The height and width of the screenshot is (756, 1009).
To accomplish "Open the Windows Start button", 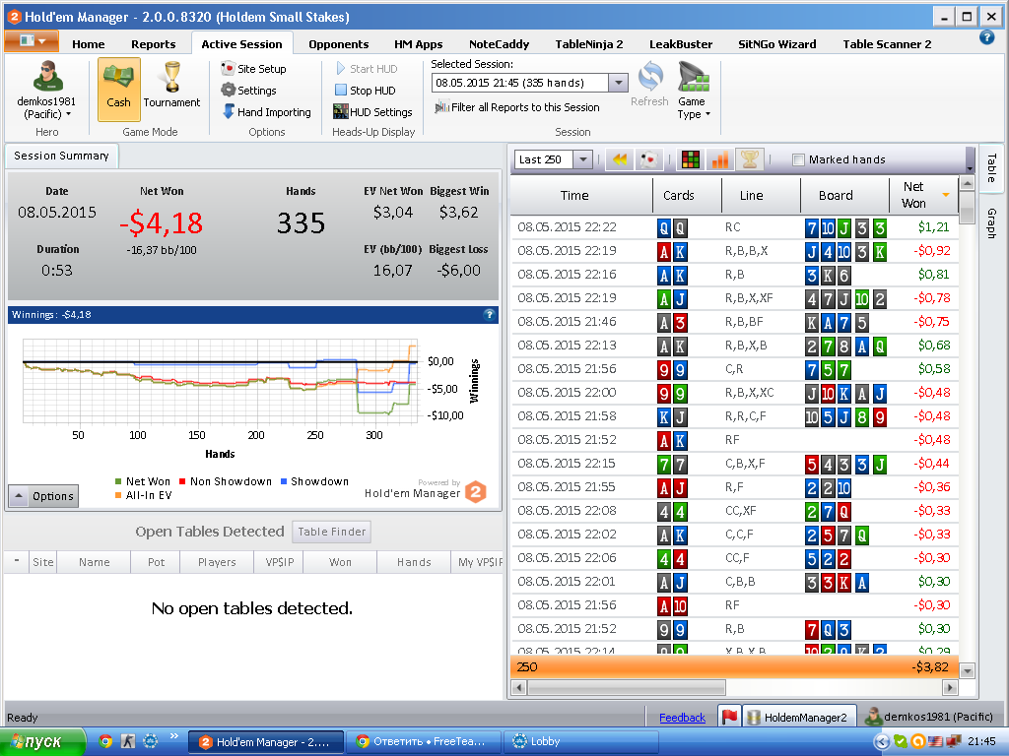I will [x=43, y=742].
